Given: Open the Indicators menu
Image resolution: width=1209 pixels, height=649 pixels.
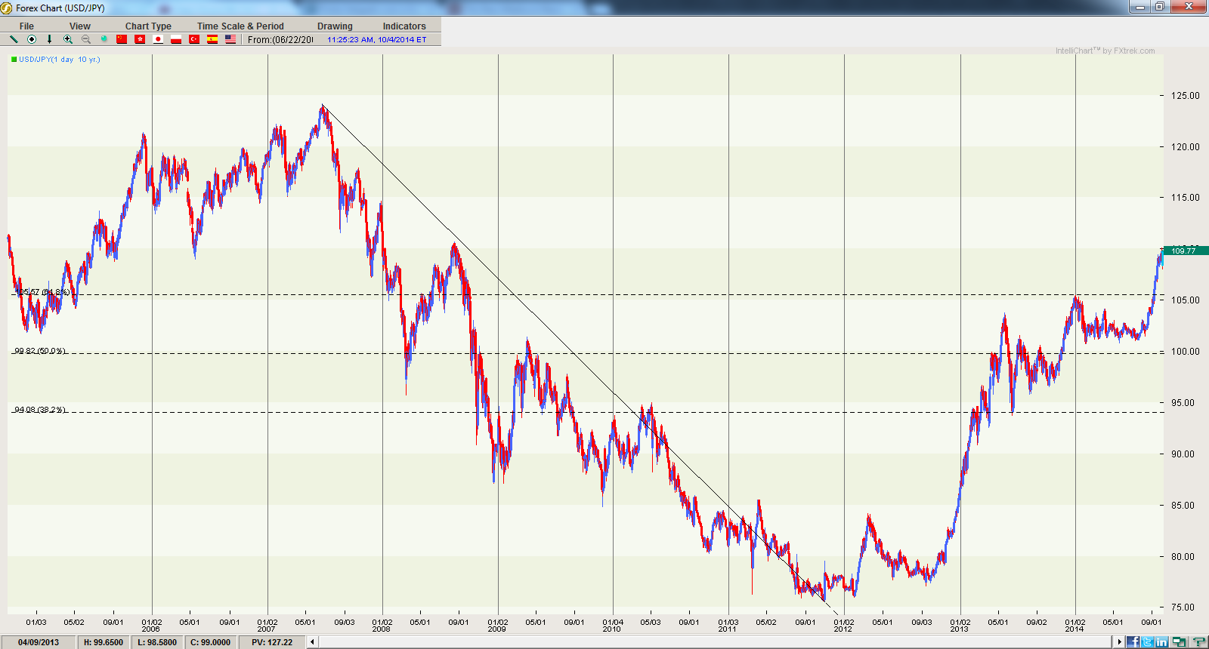Looking at the screenshot, I should click(404, 26).
